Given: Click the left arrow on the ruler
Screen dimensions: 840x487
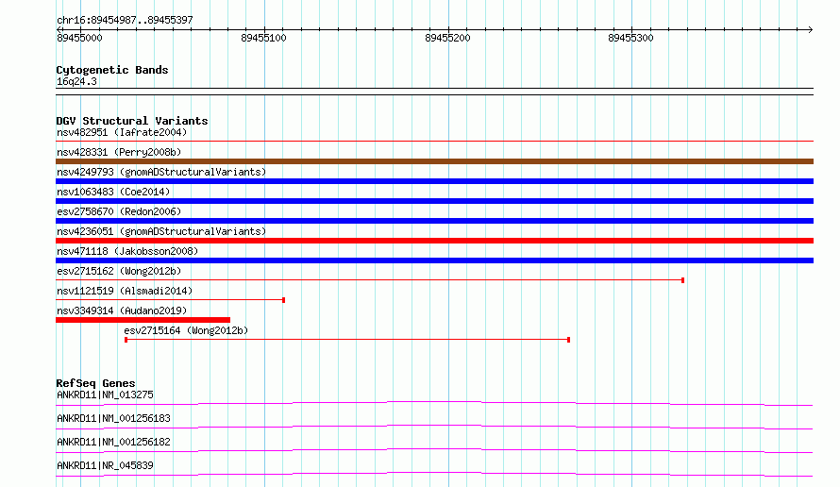Looking at the screenshot, I should click(59, 30).
